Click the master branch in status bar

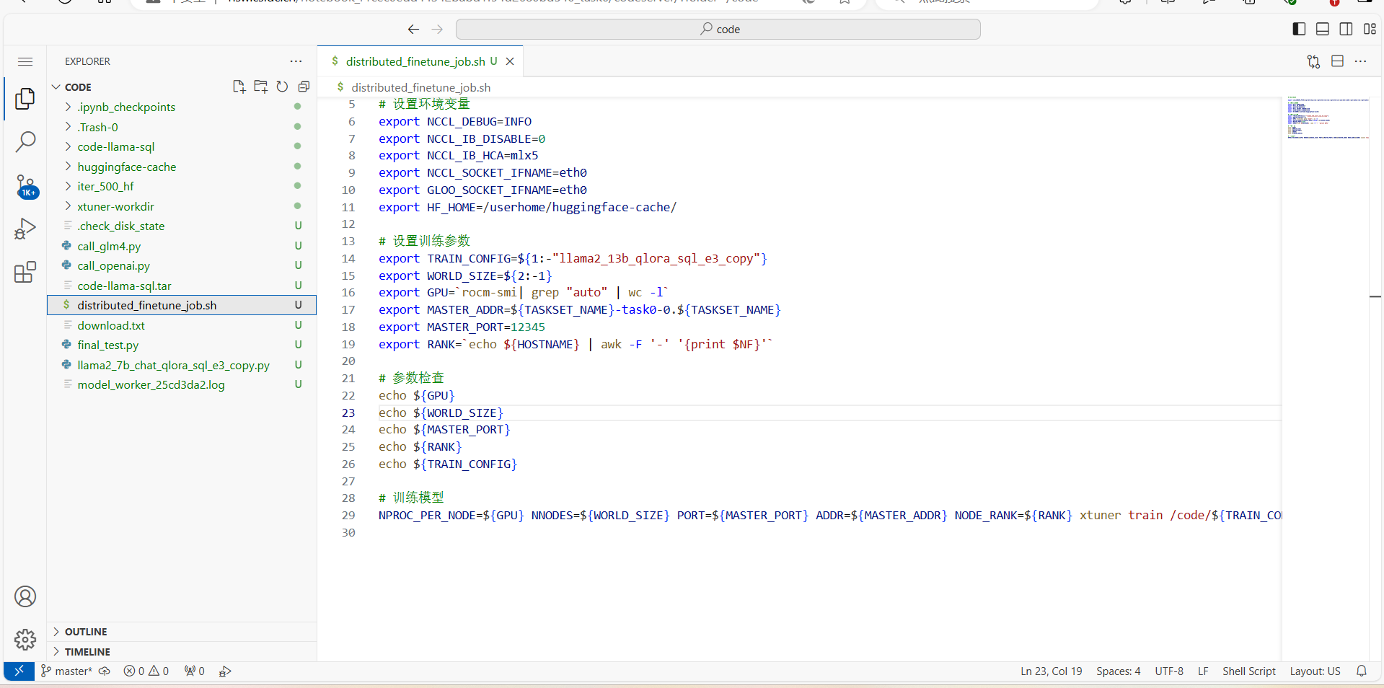pos(67,671)
